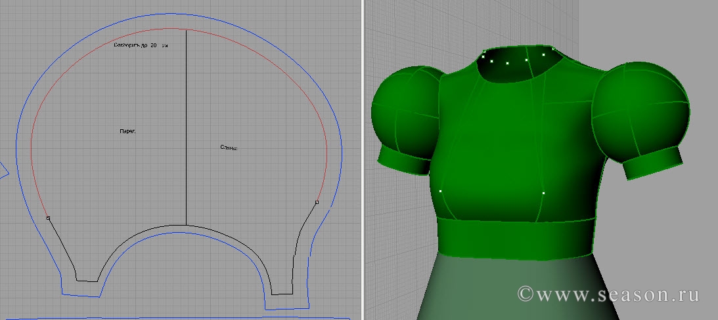The image size is (718, 320).
Task: Click the 'Спинка' label on the pattern
Action: coord(229,148)
